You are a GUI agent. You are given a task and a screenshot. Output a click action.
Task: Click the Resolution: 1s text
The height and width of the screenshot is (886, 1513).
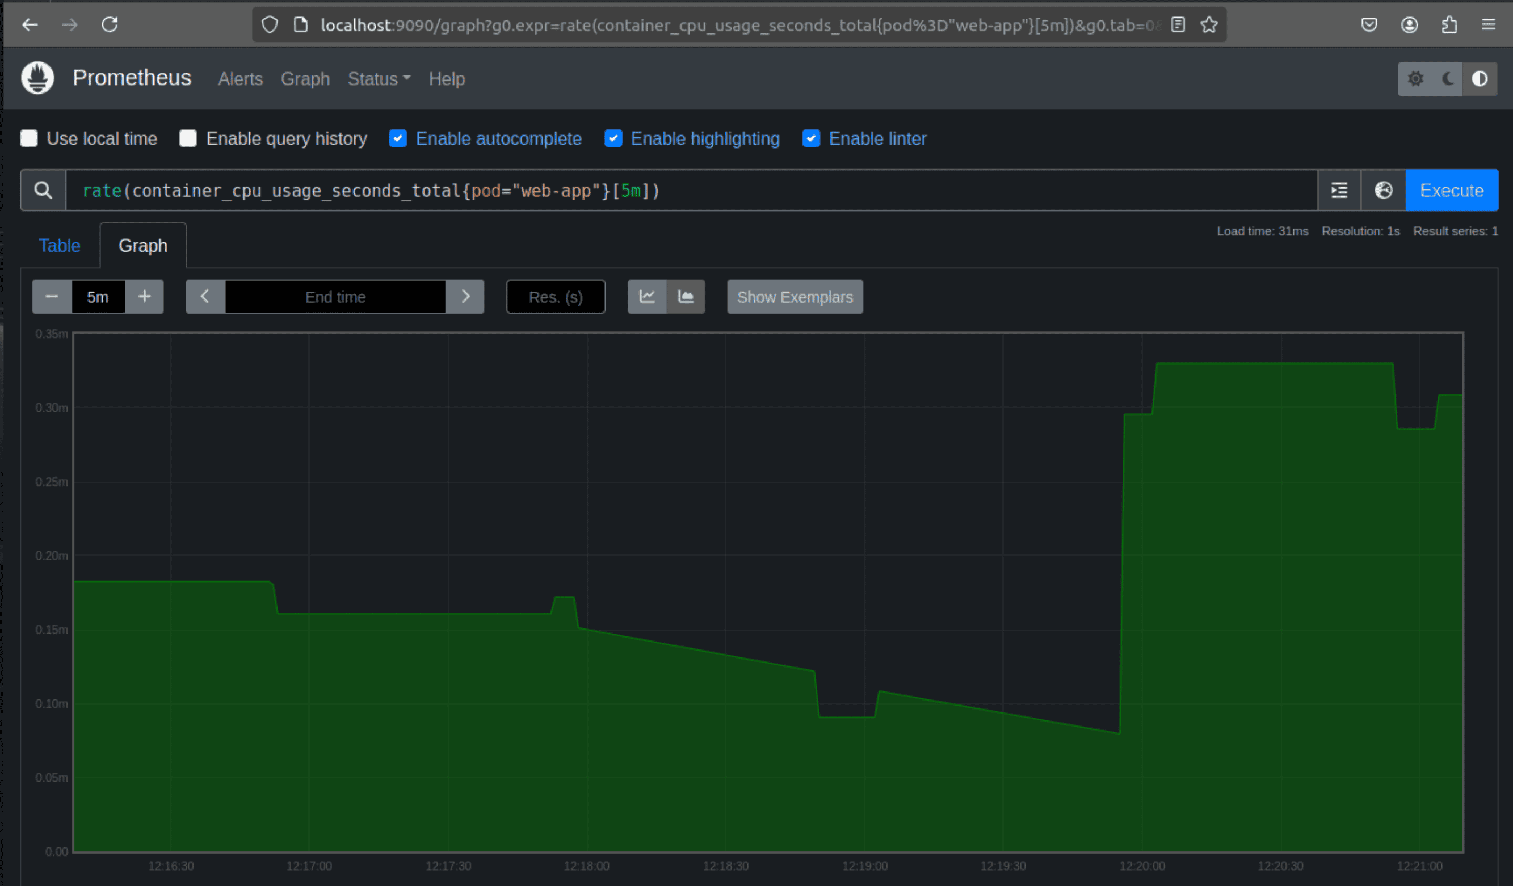(x=1360, y=231)
